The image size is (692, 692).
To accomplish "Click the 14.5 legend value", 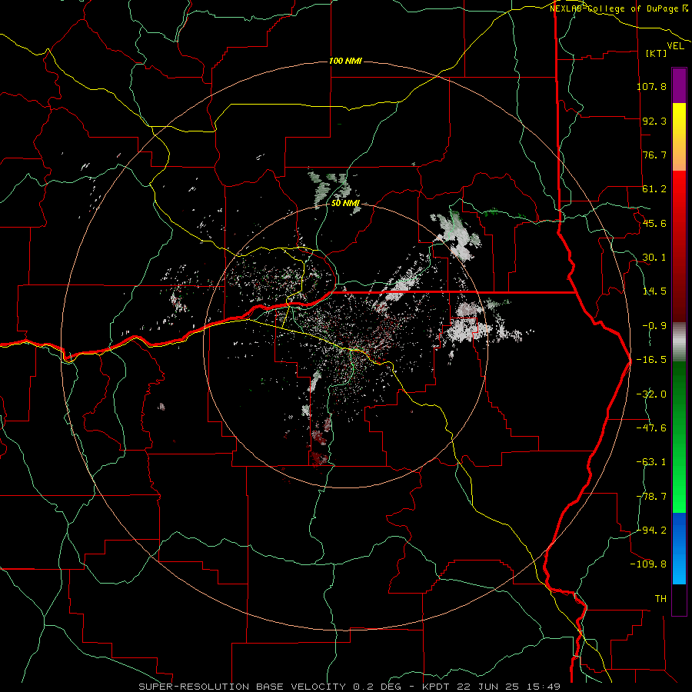I will (x=654, y=291).
